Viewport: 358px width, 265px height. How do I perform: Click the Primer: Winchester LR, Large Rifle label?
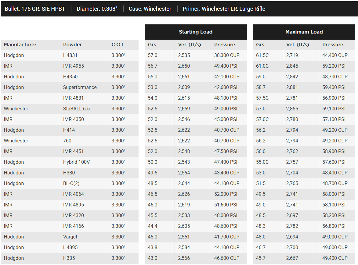(x=224, y=9)
